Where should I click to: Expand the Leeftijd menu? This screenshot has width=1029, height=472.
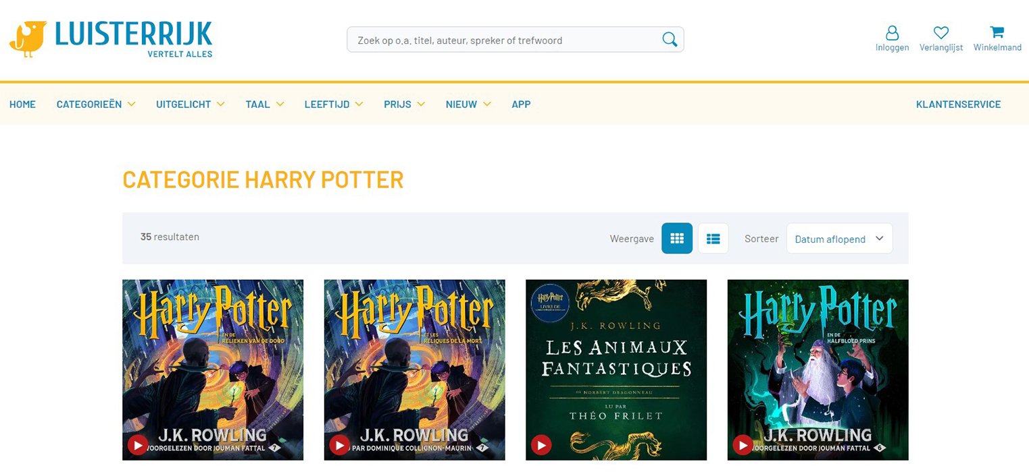tap(333, 105)
